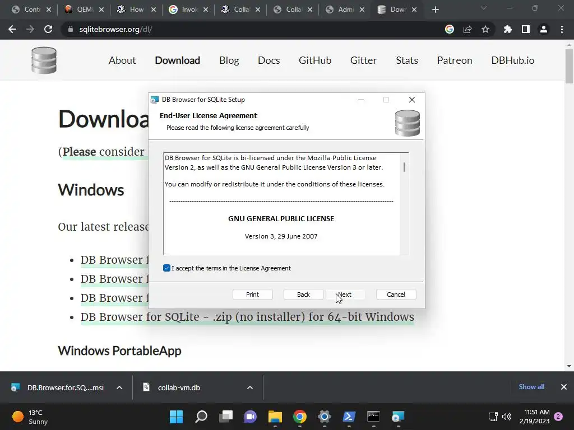Open the Chrome profile icon
This screenshot has width=574, height=430.
click(544, 29)
